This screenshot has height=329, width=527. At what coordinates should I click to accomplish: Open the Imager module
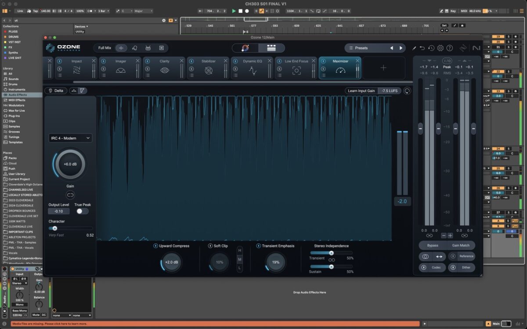pyautogui.click(x=121, y=70)
